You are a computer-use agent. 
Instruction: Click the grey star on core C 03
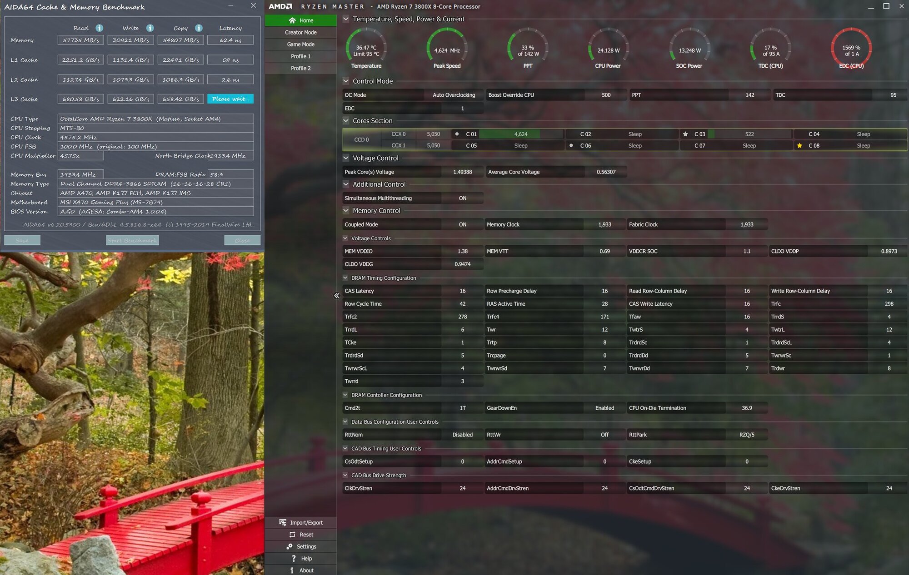(x=685, y=134)
